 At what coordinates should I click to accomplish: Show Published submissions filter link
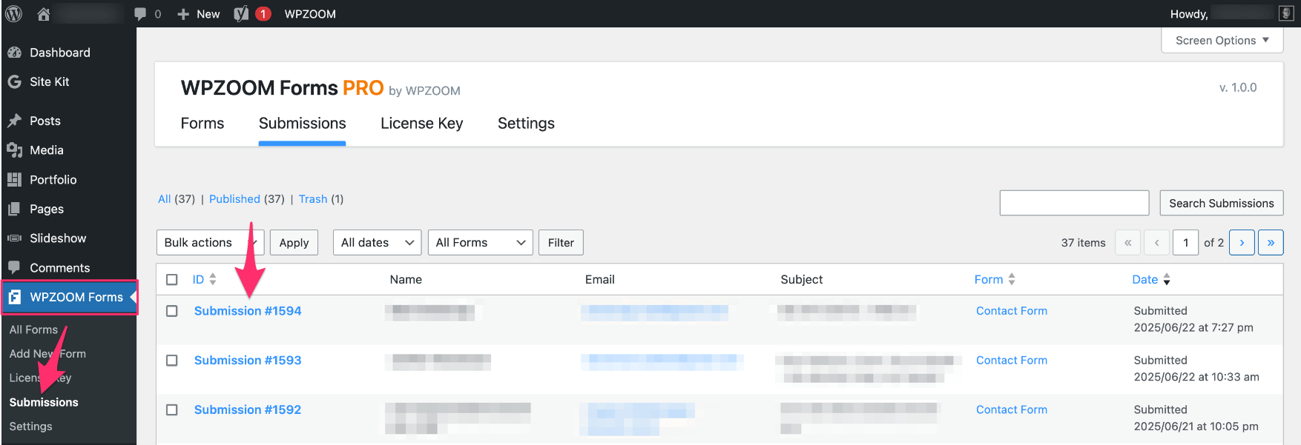point(234,199)
